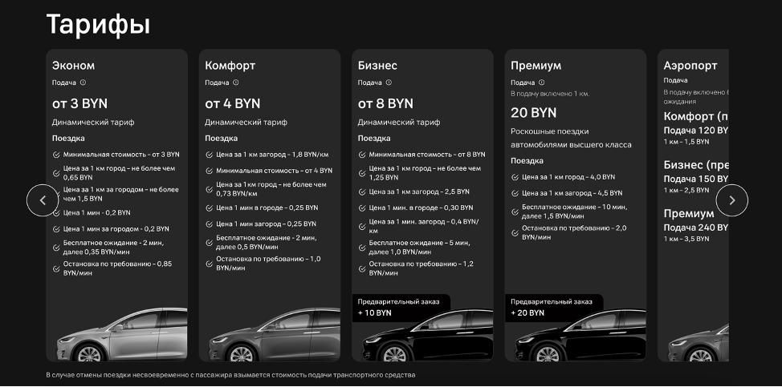Click the checkmark icon next to Бизнес's Цена за 1 км загород – 2,5 BYN
This screenshot has height=387, width=782.
[x=362, y=192]
